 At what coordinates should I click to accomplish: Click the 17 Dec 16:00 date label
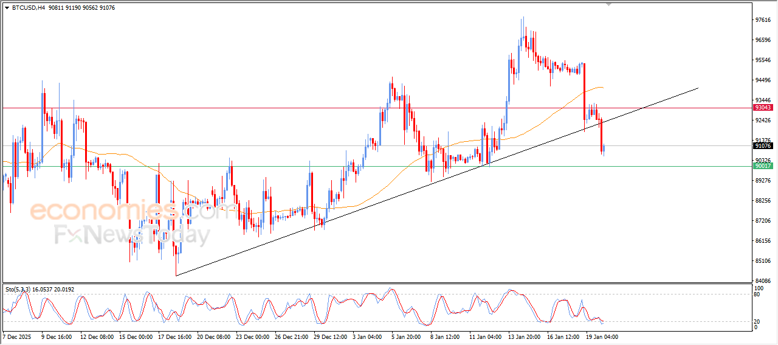tap(174, 336)
